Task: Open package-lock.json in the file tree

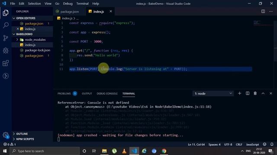Action: [x=32, y=50]
